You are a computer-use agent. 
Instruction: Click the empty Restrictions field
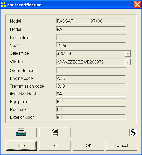pyautogui.click(x=91, y=37)
